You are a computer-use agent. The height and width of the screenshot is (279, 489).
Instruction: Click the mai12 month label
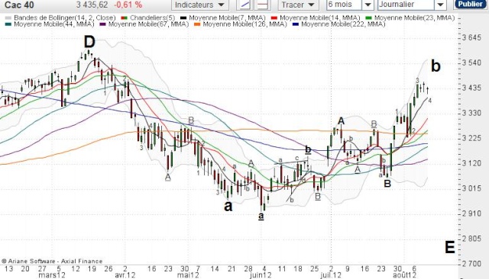coord(188,275)
